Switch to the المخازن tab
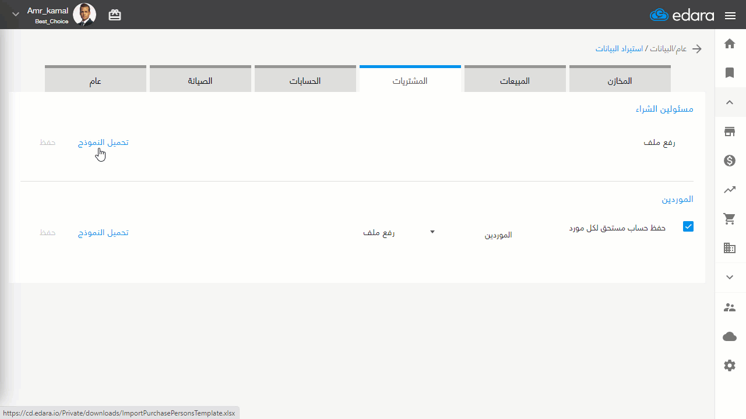The width and height of the screenshot is (746, 419). pos(620,80)
